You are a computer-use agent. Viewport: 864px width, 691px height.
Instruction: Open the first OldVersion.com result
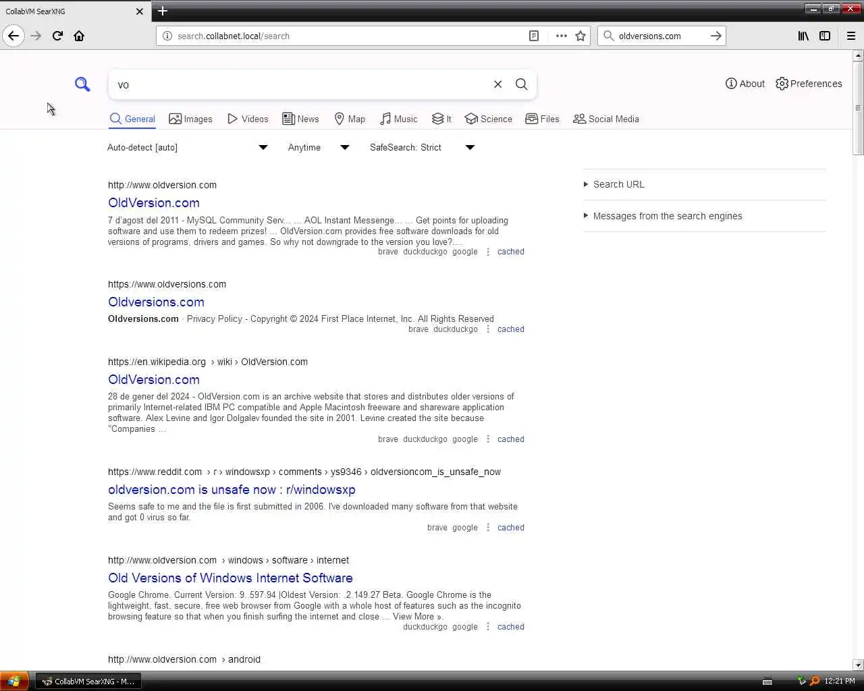coord(154,202)
